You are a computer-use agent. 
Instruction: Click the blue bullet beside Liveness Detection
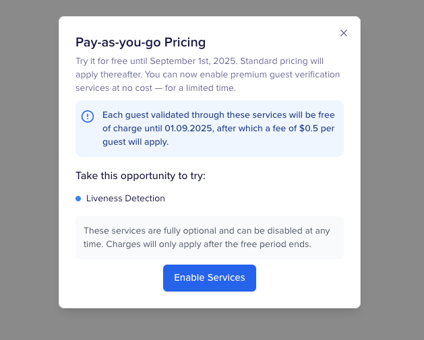tap(78, 199)
